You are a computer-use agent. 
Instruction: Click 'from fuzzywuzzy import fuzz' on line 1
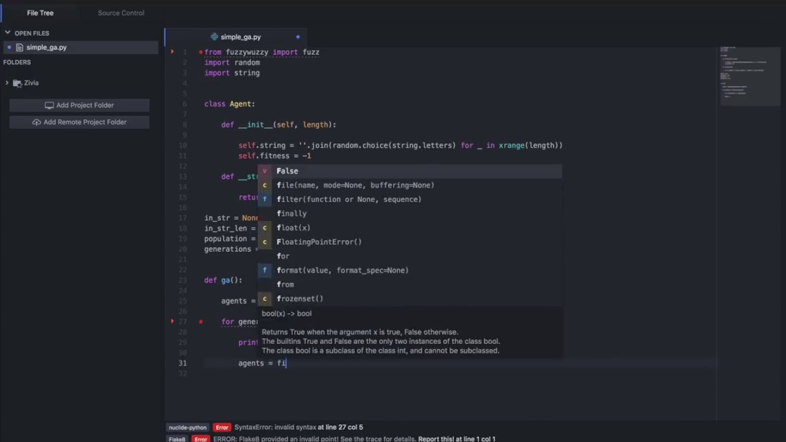(262, 52)
